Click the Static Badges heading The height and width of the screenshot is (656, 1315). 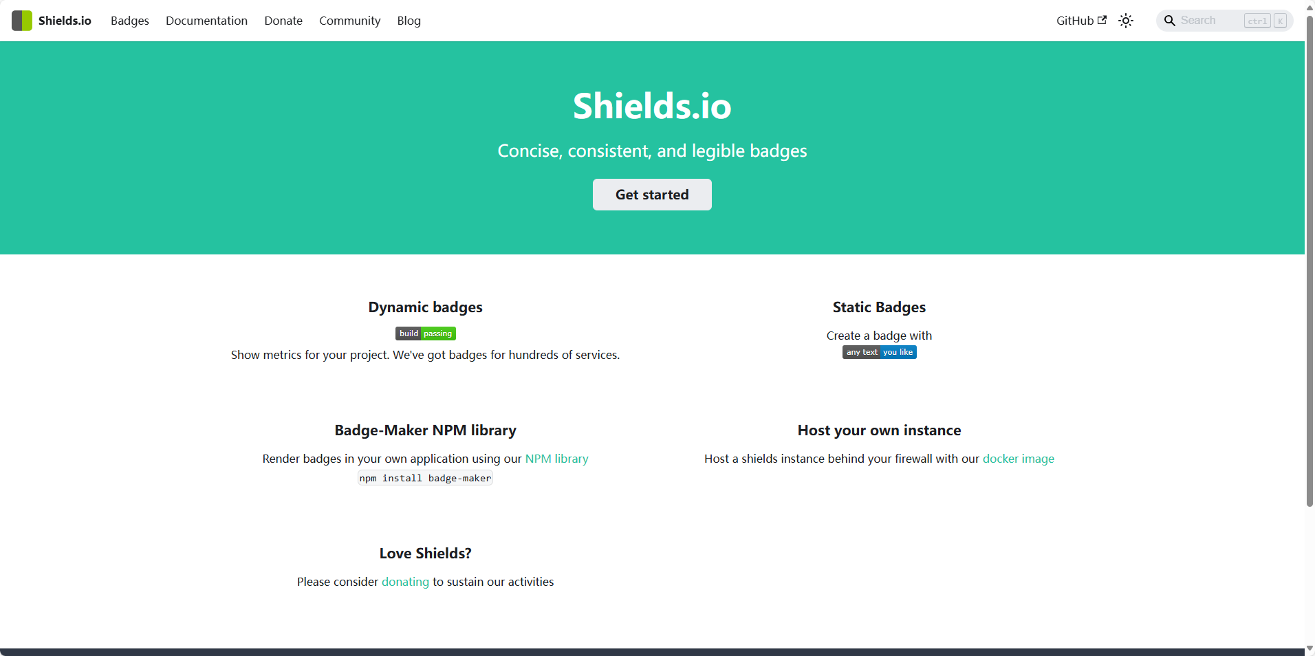tap(879, 307)
